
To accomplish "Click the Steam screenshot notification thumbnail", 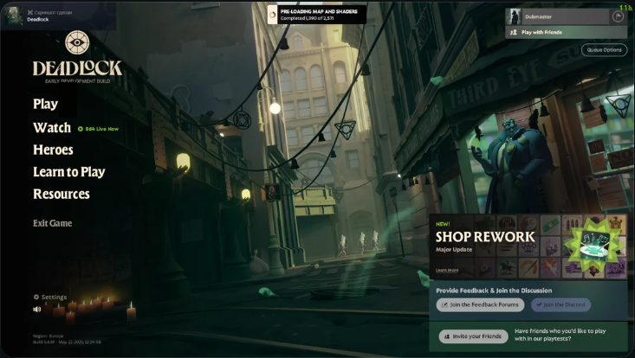I will click(x=15, y=16).
